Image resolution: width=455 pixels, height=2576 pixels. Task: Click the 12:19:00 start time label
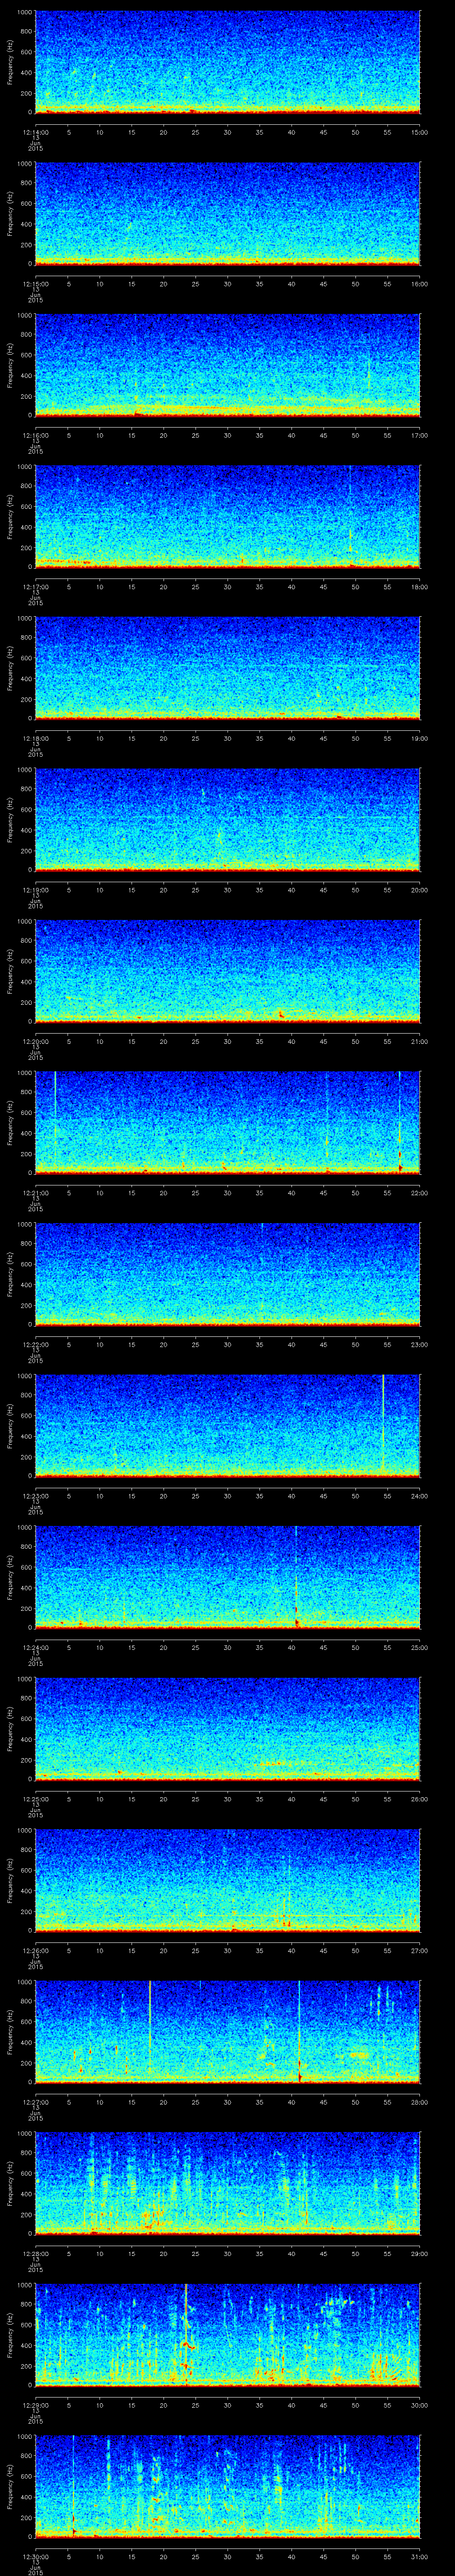tap(35, 890)
